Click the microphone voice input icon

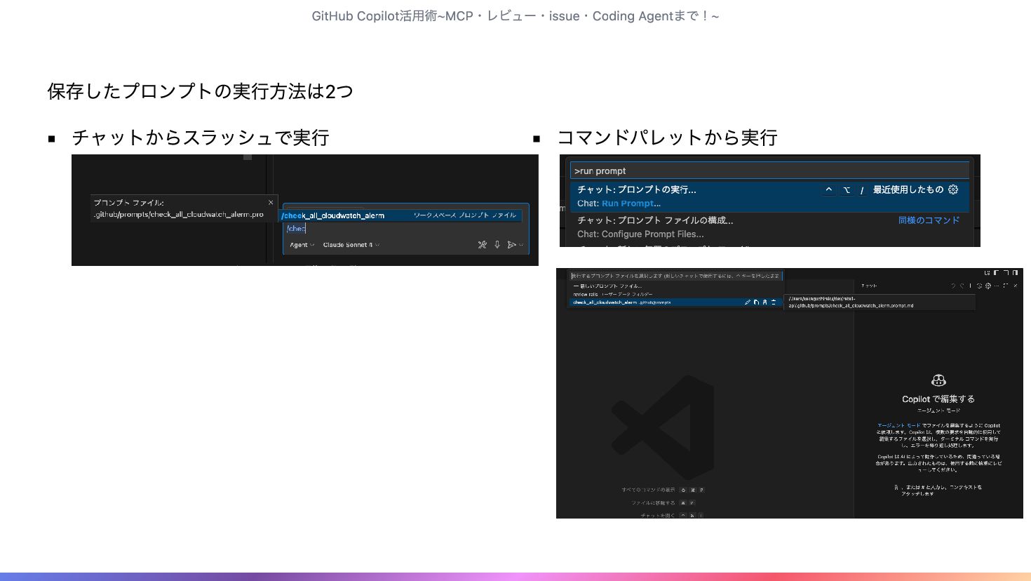[497, 245]
